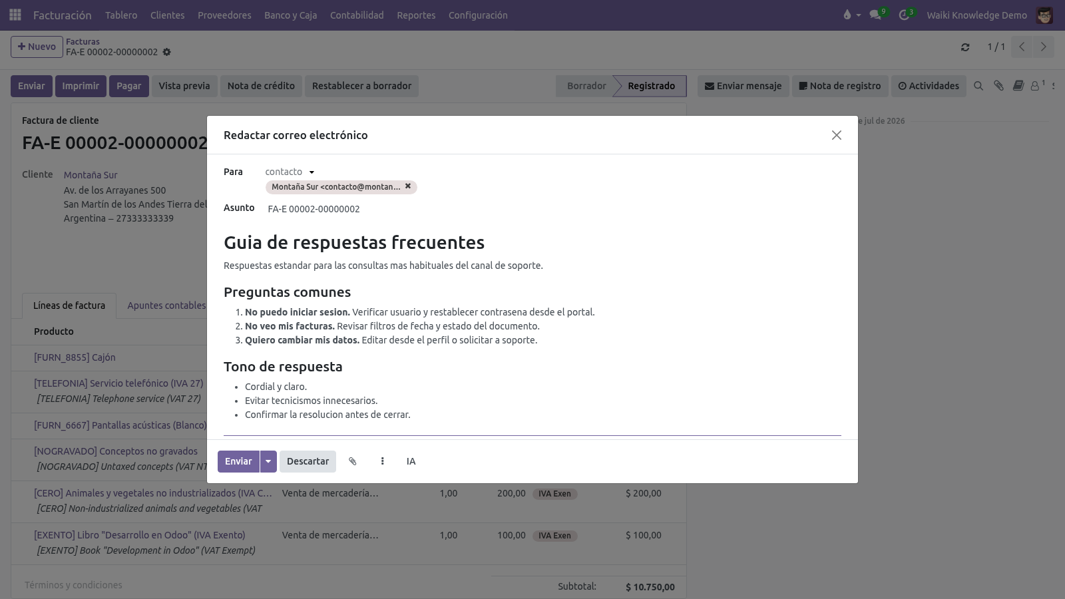Click the Imprimir button
This screenshot has width=1065, height=599.
(x=81, y=86)
